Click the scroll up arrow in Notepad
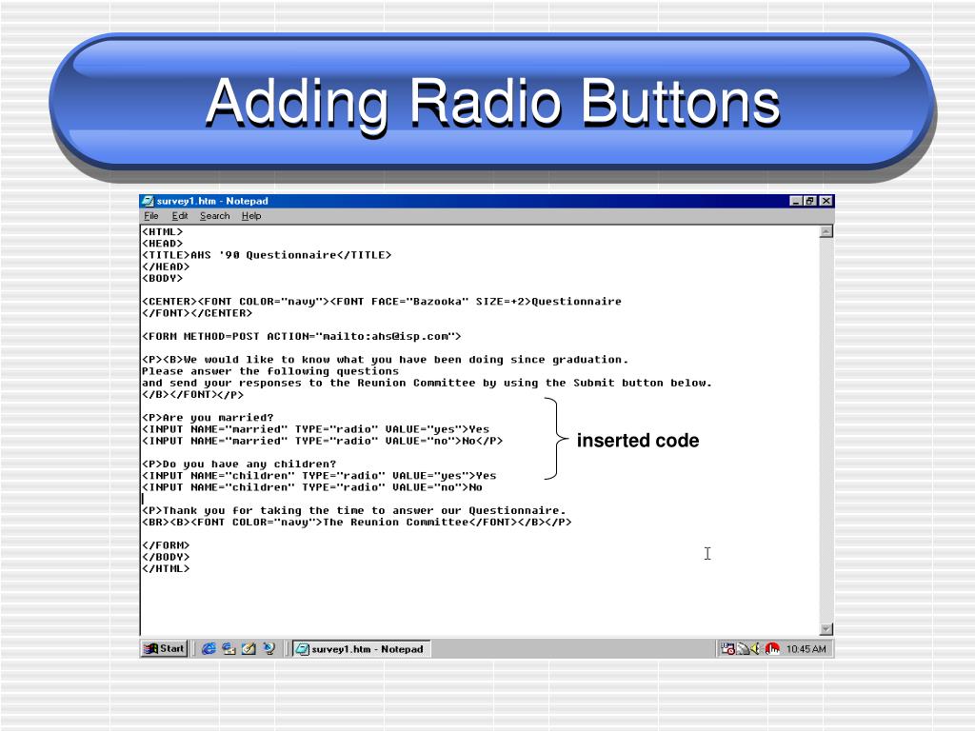Image resolution: width=975 pixels, height=731 pixels. tap(826, 231)
